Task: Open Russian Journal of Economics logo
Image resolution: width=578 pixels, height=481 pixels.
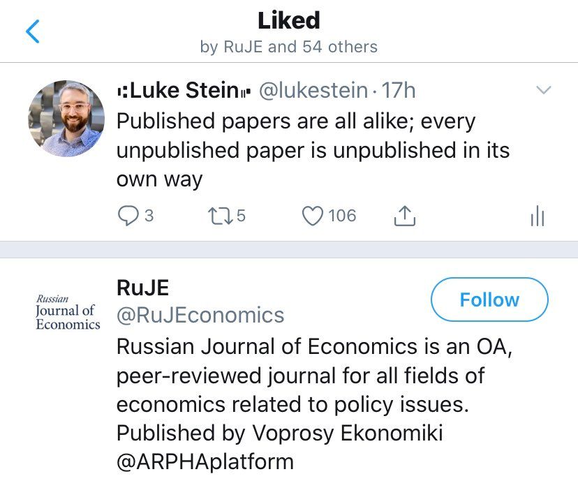Action: pyautogui.click(x=67, y=311)
